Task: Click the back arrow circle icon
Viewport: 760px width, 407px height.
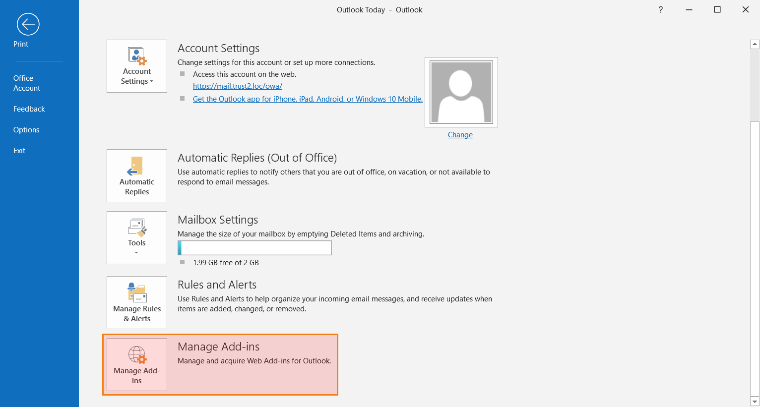Action: (x=28, y=24)
